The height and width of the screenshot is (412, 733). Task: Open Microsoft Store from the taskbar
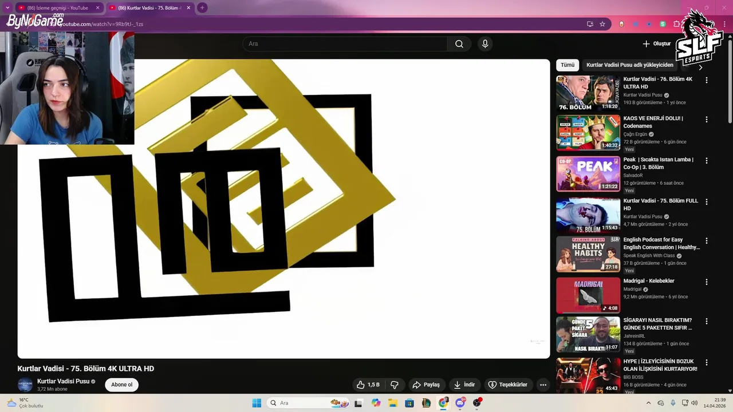pyautogui.click(x=409, y=403)
